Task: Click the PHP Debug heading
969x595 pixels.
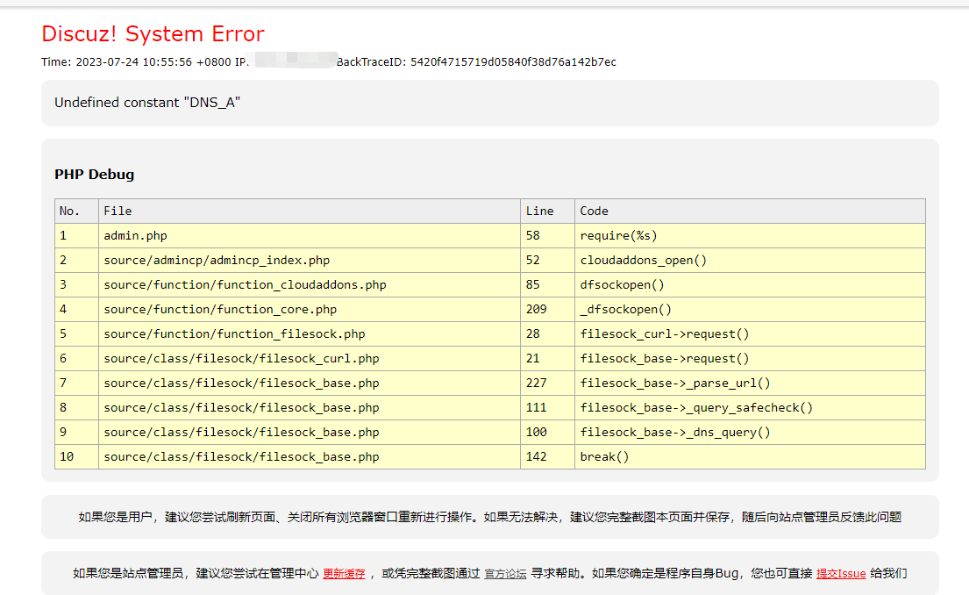Action: pos(94,175)
